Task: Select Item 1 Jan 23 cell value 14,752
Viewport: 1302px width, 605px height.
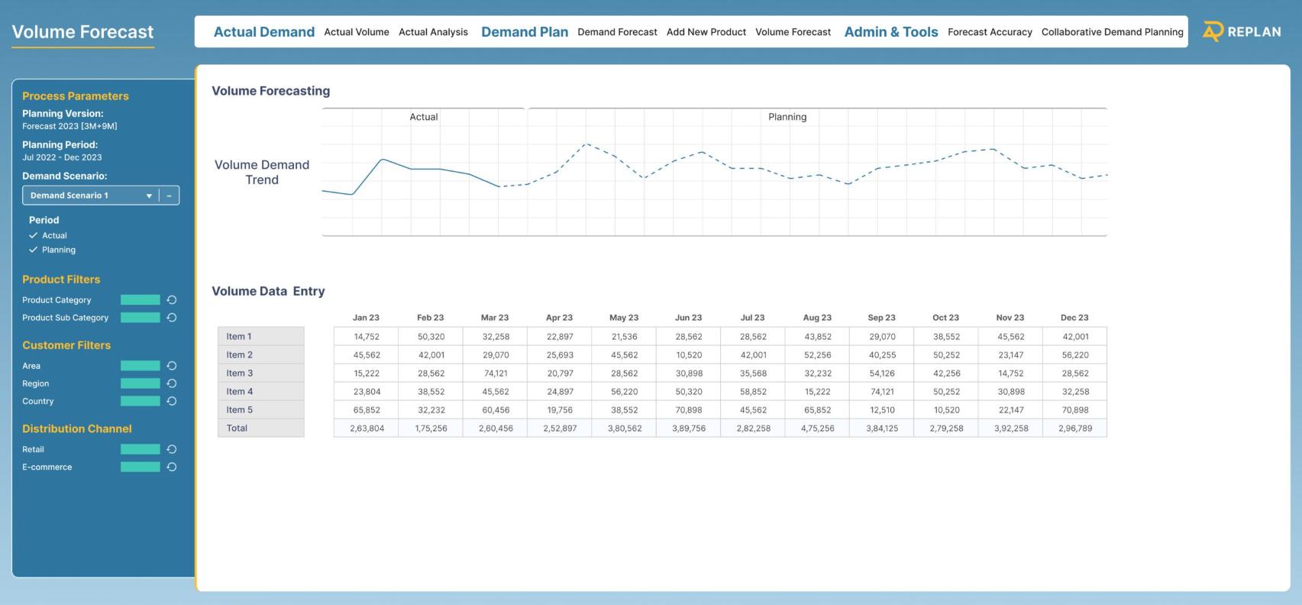Action: (367, 337)
